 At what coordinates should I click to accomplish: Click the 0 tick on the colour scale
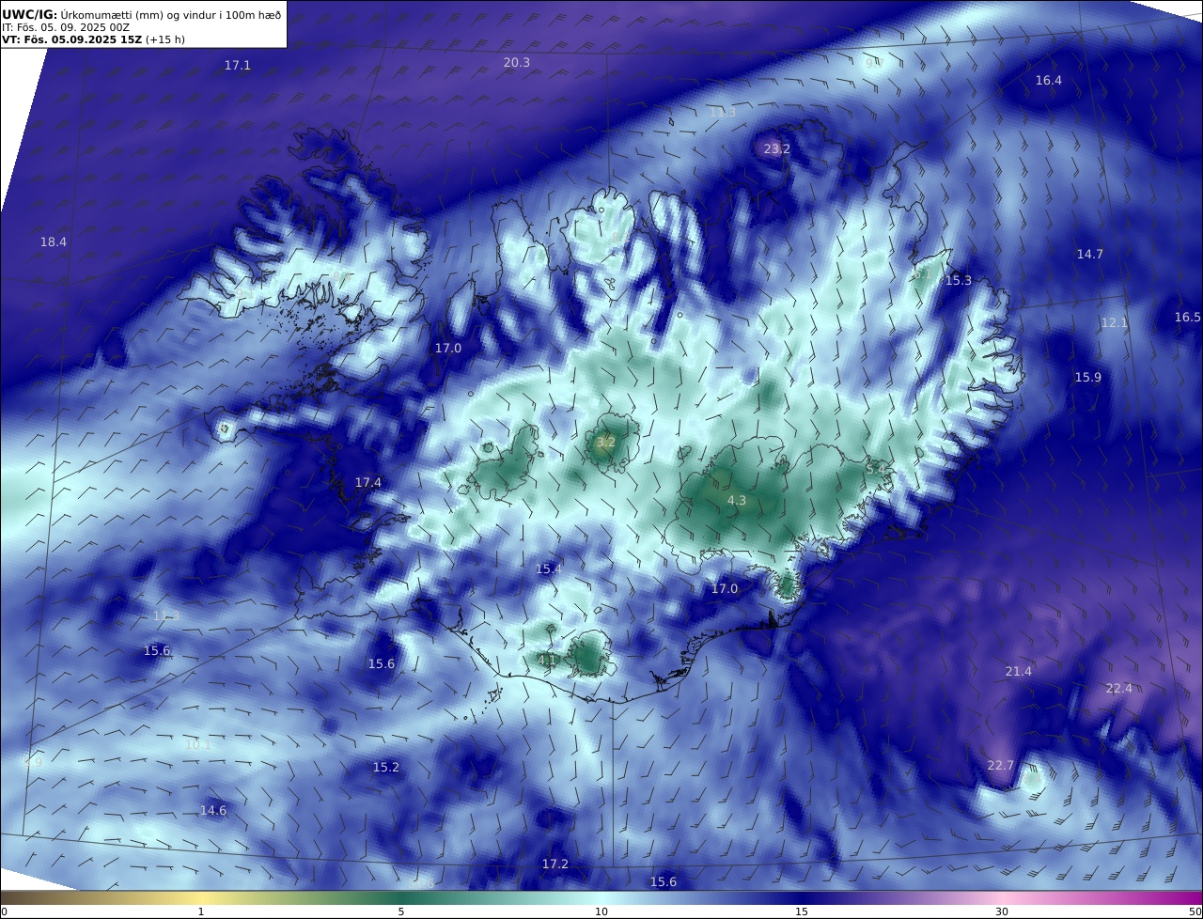4,911
